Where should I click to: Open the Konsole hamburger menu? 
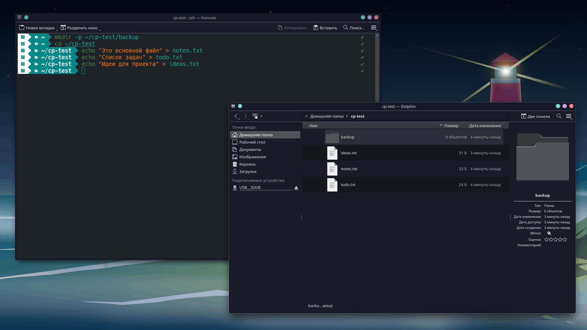(374, 28)
